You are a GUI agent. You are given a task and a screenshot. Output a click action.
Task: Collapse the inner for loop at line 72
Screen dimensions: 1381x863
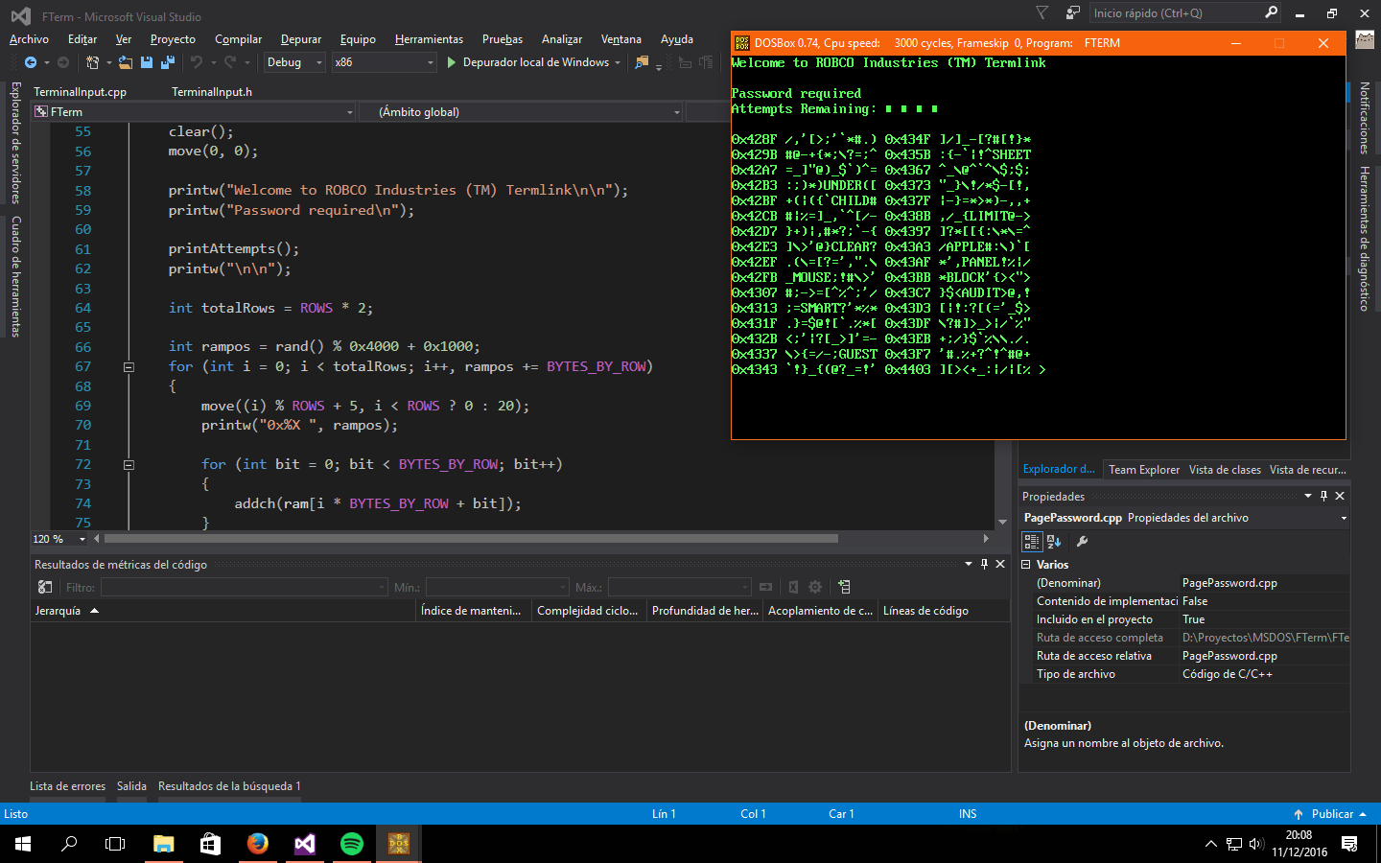[129, 465]
